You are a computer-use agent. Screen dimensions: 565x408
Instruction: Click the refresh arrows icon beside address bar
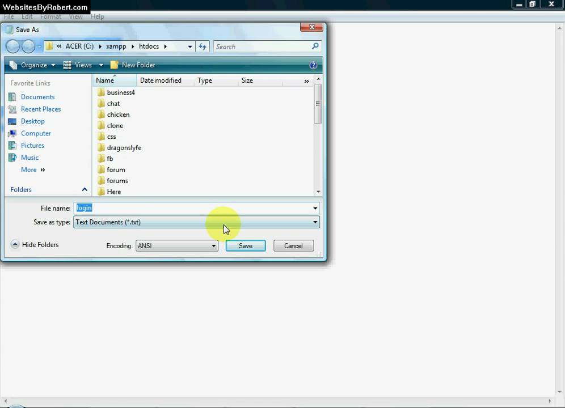tap(203, 46)
